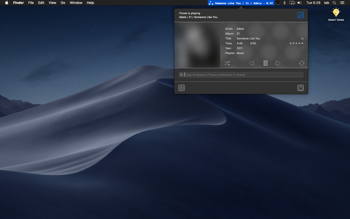Show lyrics with the lines icon beside the title
Viewport: 350px width, 219px height.
point(302,39)
